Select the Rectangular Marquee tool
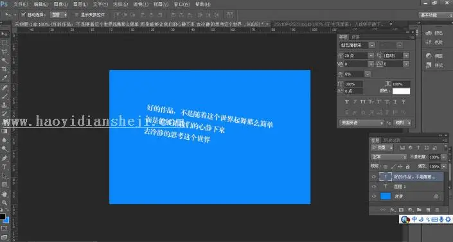The width and height of the screenshot is (453, 242). tap(4, 43)
